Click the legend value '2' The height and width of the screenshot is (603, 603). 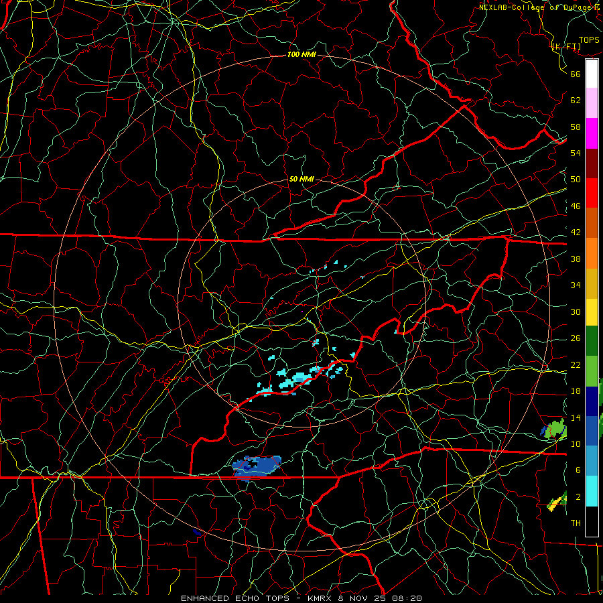(x=578, y=497)
